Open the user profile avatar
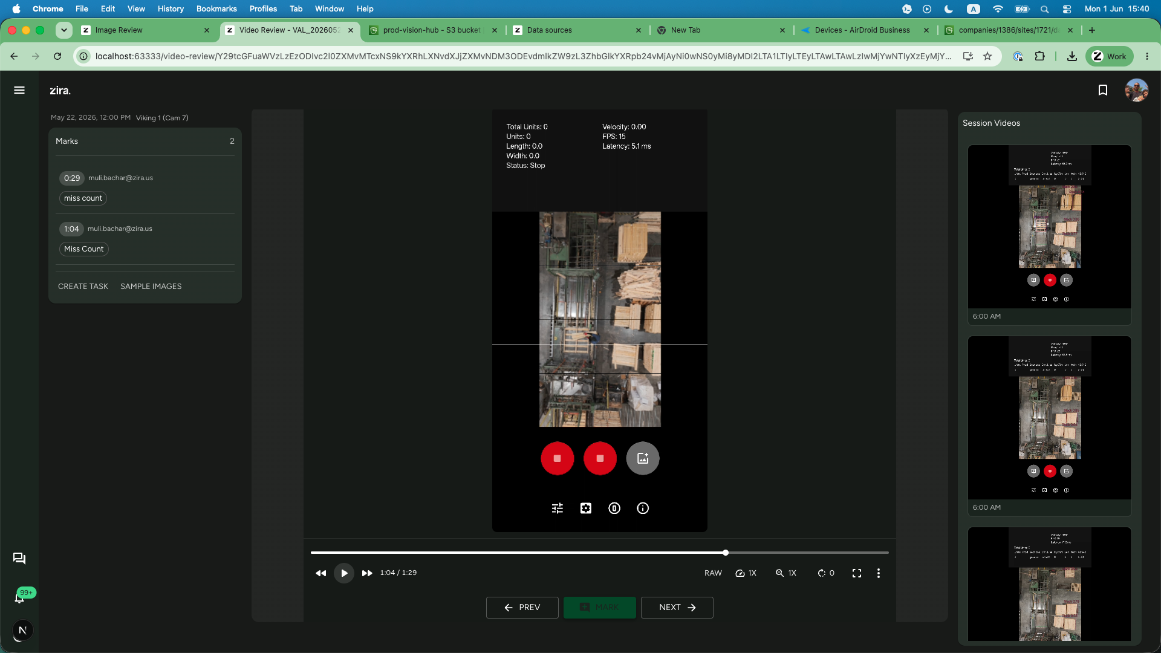The height and width of the screenshot is (653, 1161). 1136,90
